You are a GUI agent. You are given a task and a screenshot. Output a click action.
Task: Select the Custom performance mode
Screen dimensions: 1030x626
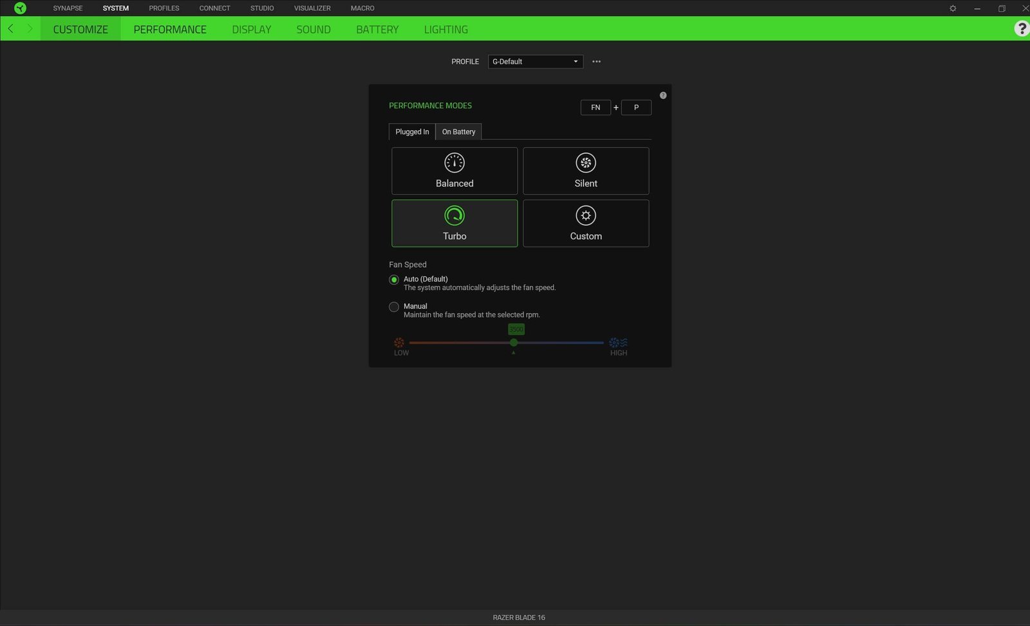(x=586, y=223)
